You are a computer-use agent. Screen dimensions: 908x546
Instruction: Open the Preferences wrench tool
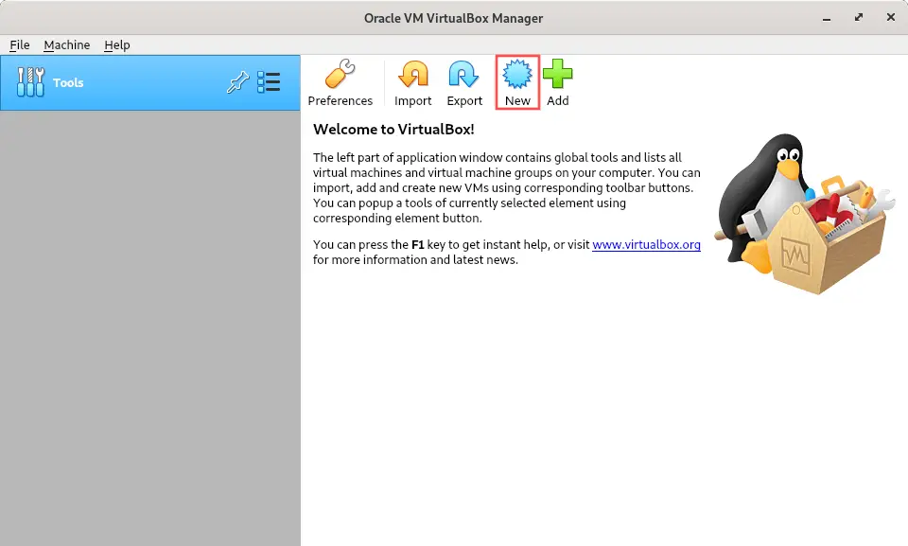tap(340, 83)
